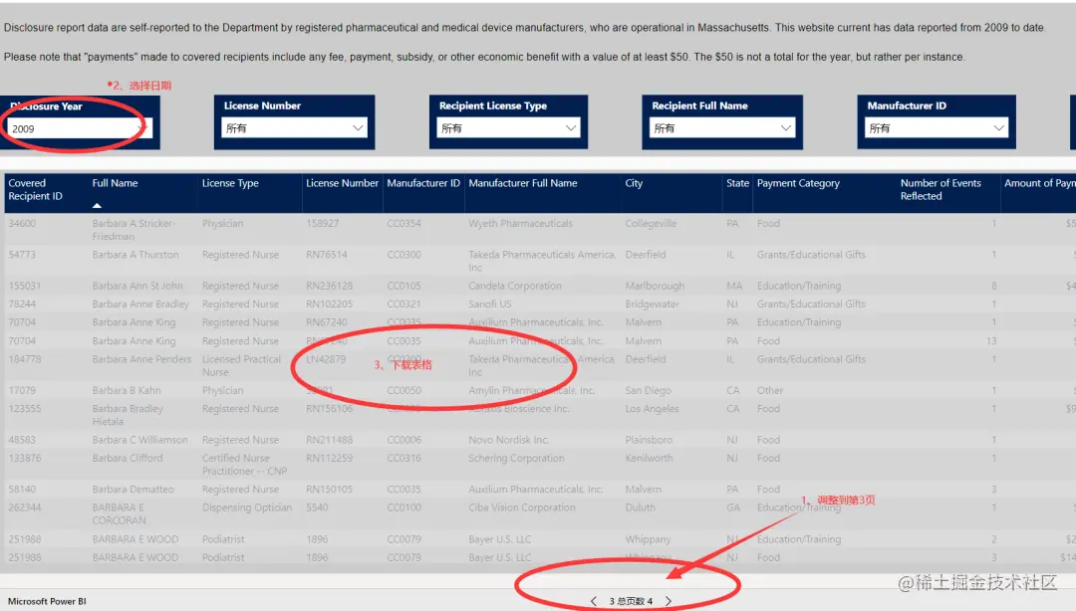The image size is (1076, 611).
Task: Select the Other payment category cell
Action: [769, 390]
